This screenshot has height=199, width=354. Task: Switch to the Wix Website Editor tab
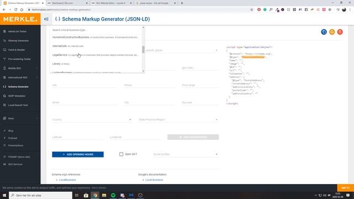pyautogui.click(x=112, y=3)
